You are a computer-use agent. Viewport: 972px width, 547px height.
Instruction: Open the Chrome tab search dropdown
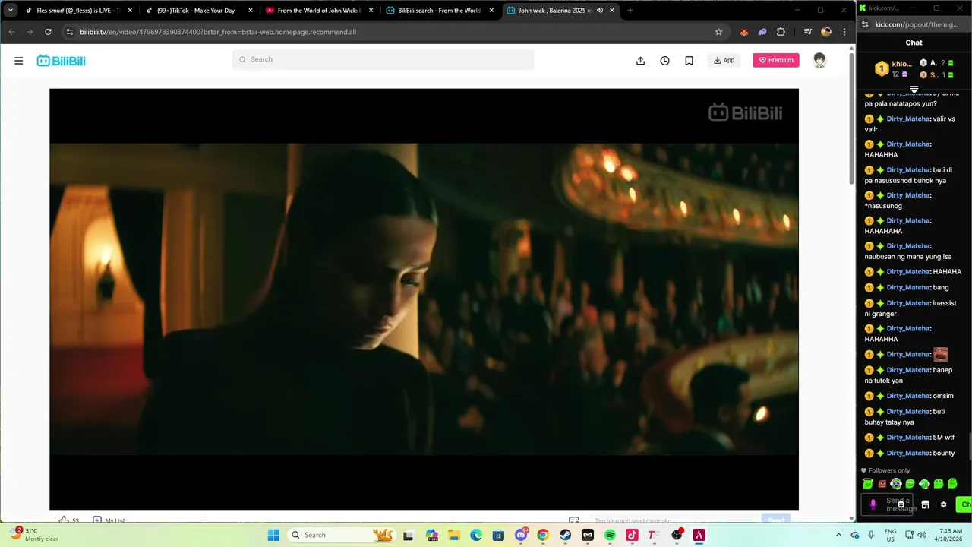(x=11, y=11)
